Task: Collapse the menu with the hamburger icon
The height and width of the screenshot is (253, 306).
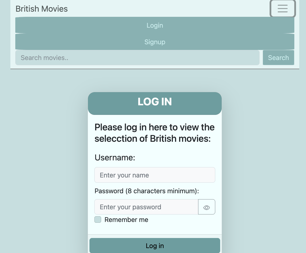Action: click(x=283, y=9)
